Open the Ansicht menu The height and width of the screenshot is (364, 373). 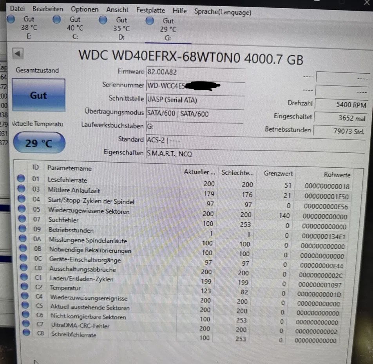pos(117,10)
